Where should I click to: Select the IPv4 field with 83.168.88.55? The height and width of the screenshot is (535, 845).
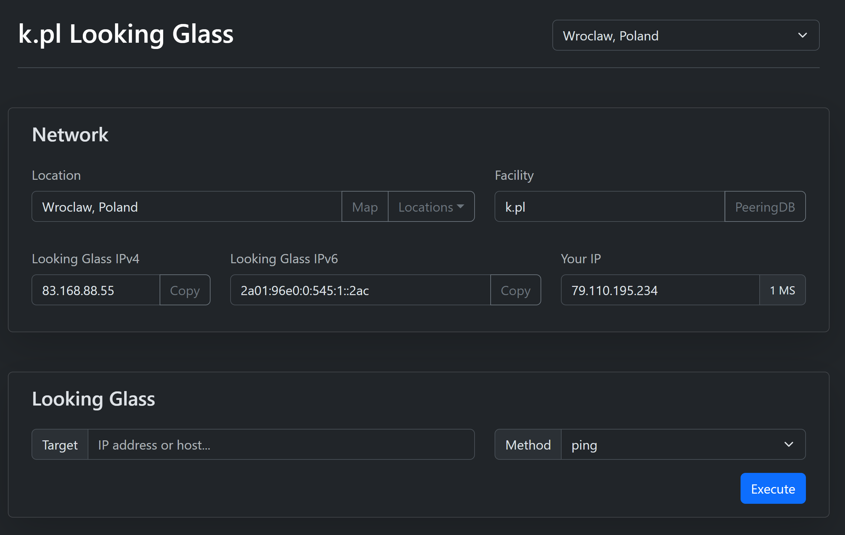tap(96, 290)
